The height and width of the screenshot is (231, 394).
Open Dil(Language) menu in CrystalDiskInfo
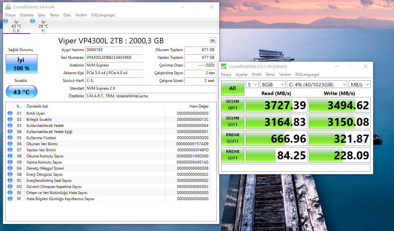pyautogui.click(x=103, y=15)
